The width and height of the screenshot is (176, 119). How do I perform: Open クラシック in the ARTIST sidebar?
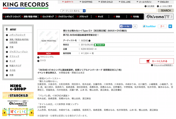14,56
